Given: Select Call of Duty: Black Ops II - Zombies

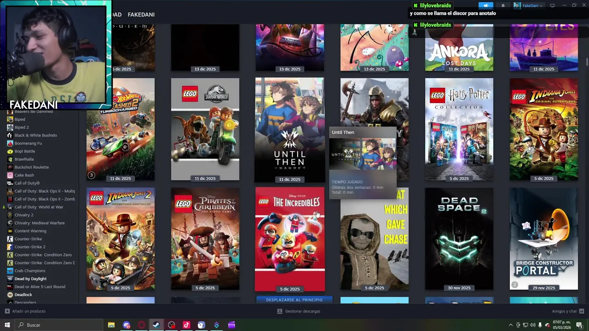Looking at the screenshot, I should pos(45,199).
